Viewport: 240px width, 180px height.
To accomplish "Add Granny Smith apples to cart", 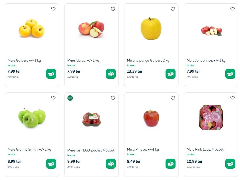I will point(51,164).
